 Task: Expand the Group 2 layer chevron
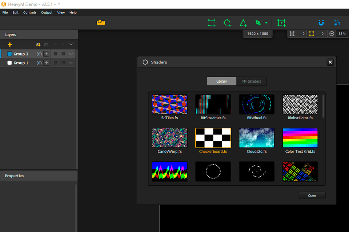tap(71, 54)
